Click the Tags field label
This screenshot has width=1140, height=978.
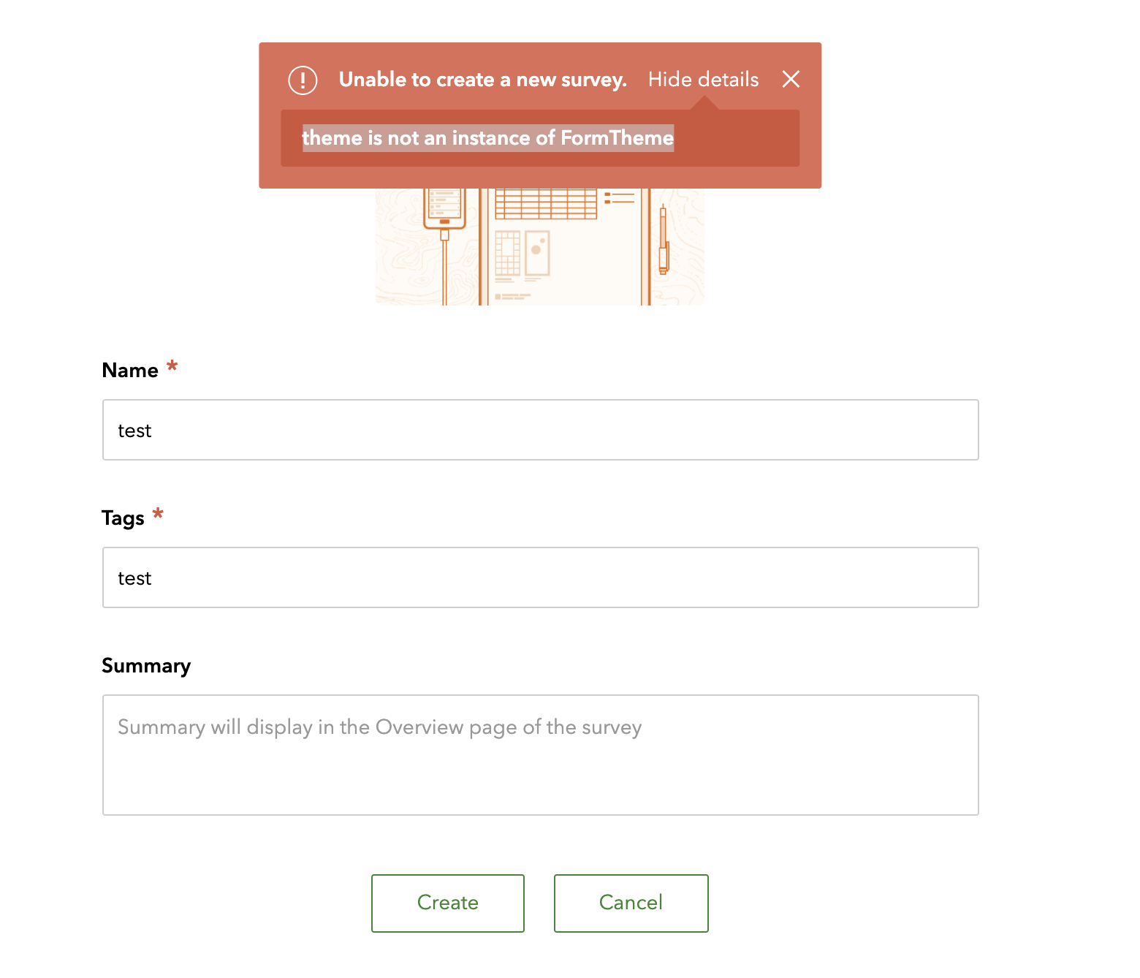click(123, 518)
